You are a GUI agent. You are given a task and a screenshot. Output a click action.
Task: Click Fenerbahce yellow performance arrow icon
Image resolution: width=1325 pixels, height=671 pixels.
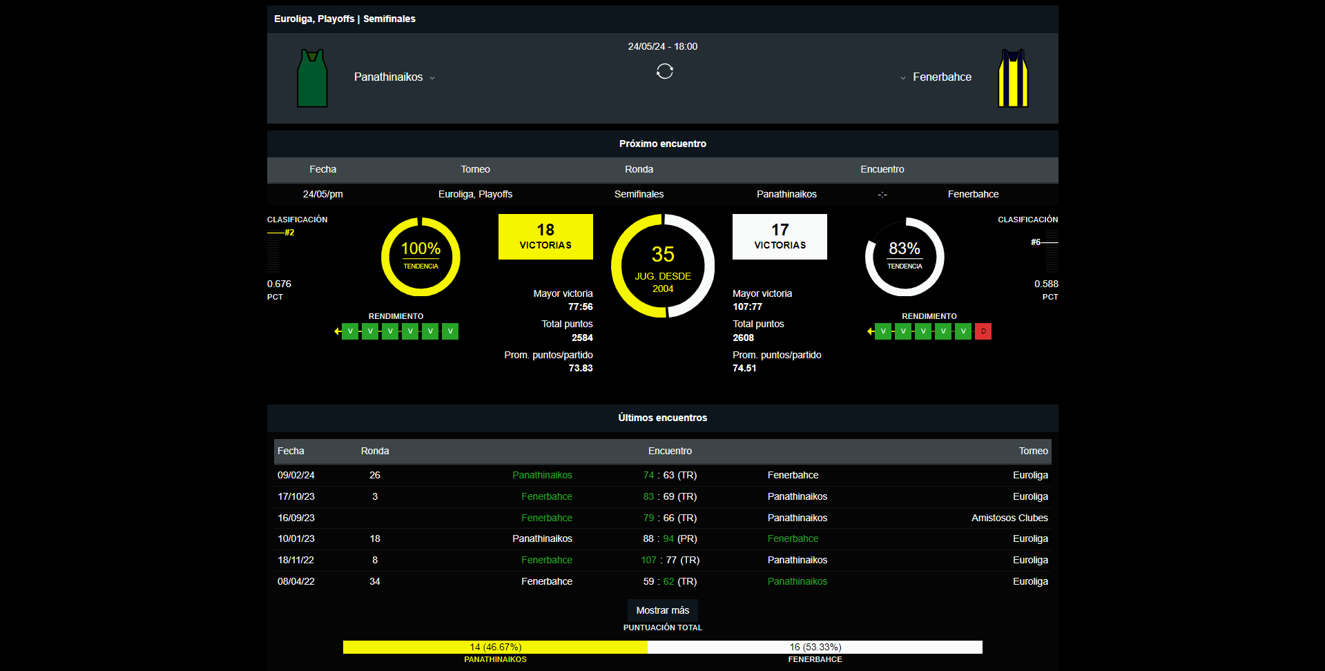click(x=871, y=331)
